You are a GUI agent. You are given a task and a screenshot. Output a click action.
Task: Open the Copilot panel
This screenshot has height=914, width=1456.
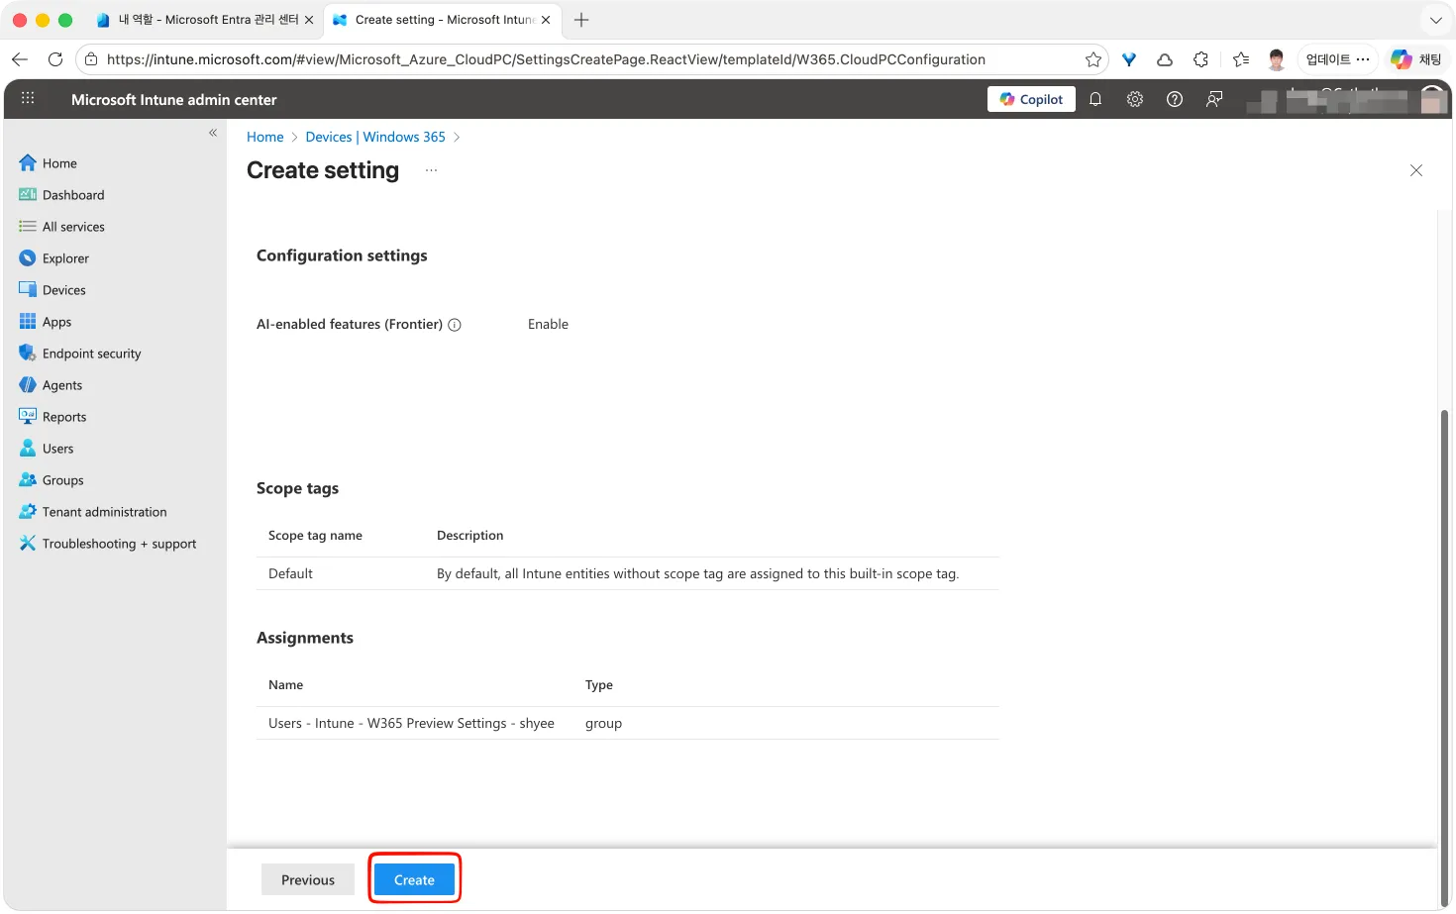coord(1031,99)
